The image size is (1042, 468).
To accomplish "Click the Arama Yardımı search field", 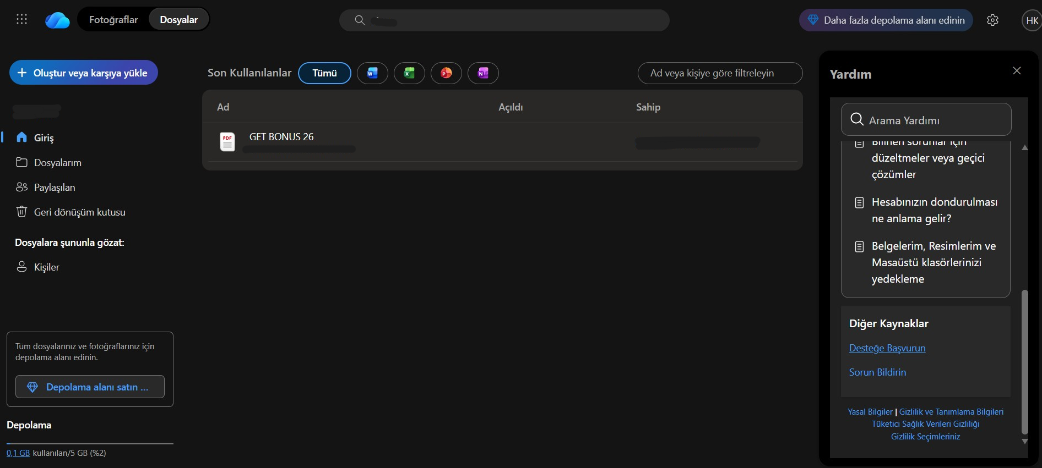I will (x=926, y=119).
